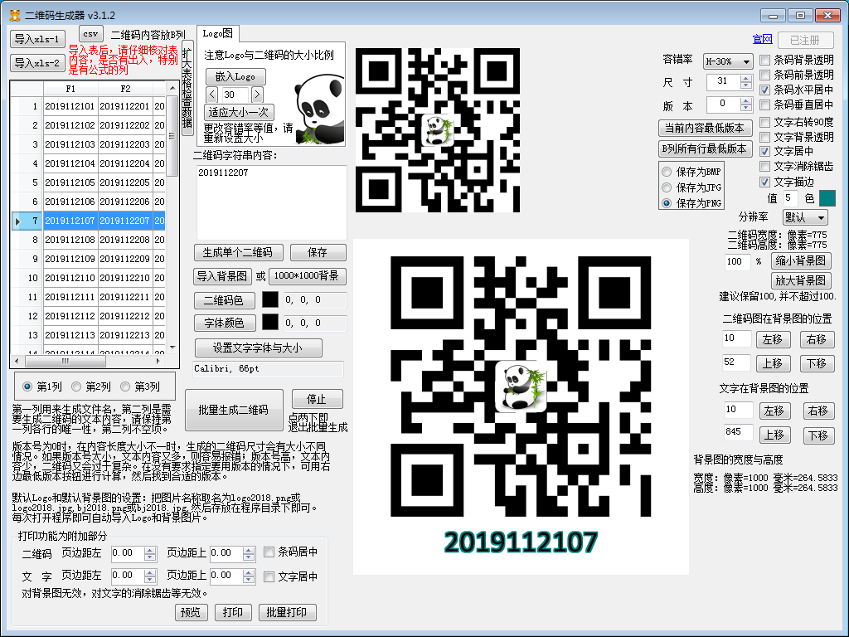
Task: Increase the 版本 value with up arrow
Action: (746, 100)
